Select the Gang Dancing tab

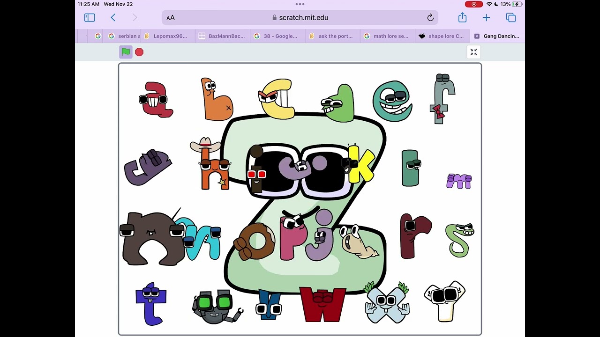(x=497, y=36)
